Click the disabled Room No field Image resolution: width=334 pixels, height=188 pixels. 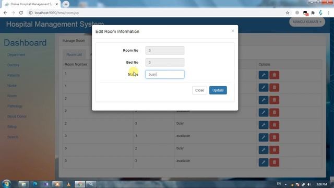coord(165,51)
